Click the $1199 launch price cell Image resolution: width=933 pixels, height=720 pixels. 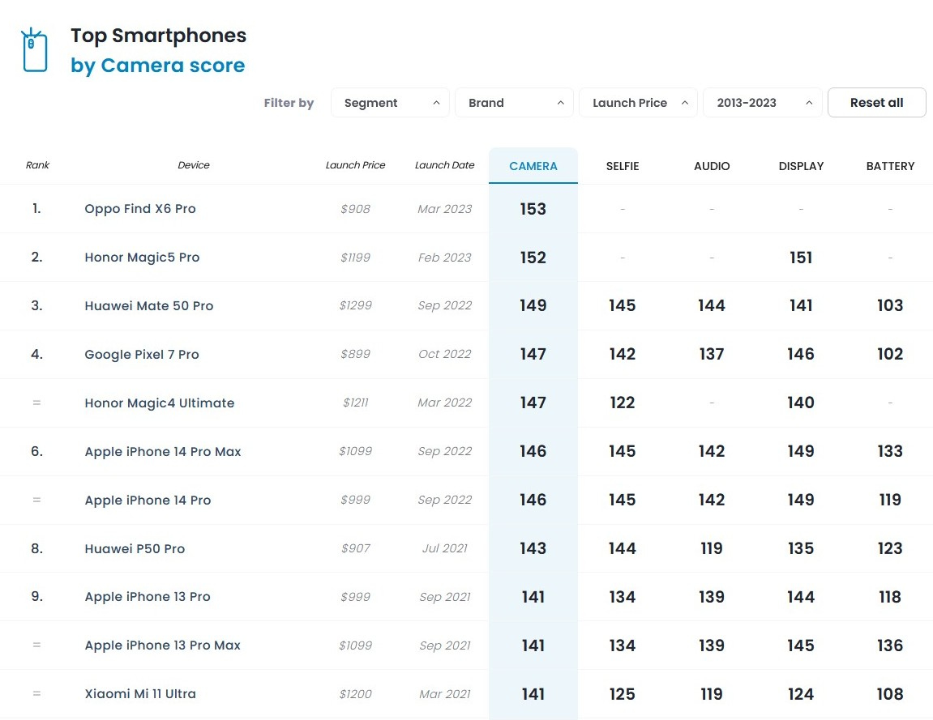click(355, 258)
